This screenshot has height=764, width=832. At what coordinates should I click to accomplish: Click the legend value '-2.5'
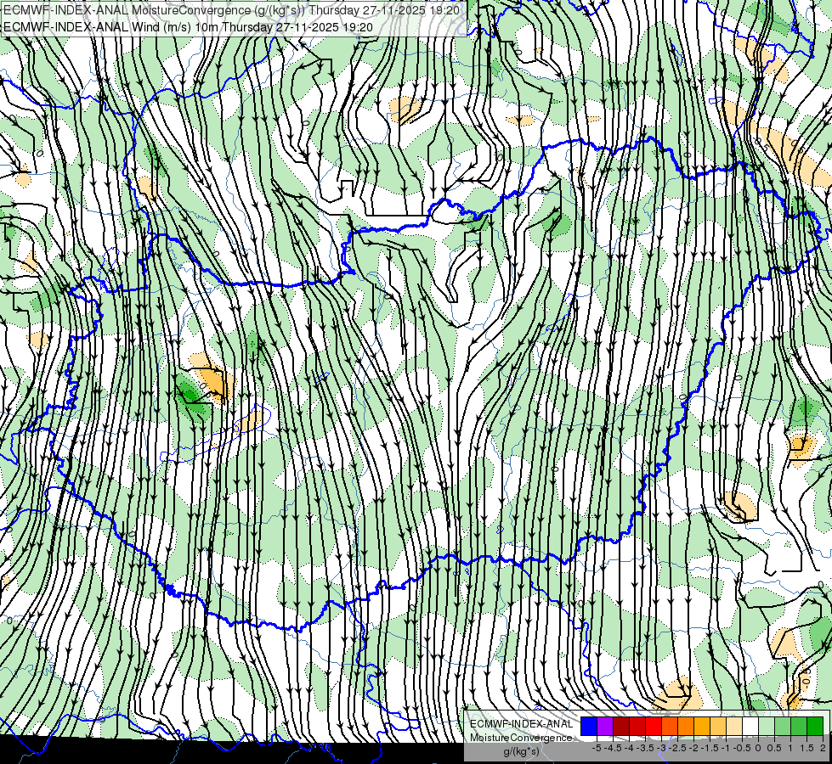point(677,748)
